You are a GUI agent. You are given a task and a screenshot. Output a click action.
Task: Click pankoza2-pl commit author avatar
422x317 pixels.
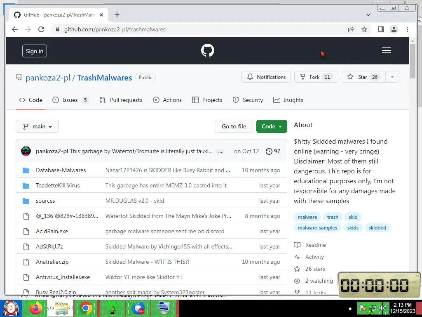click(26, 151)
